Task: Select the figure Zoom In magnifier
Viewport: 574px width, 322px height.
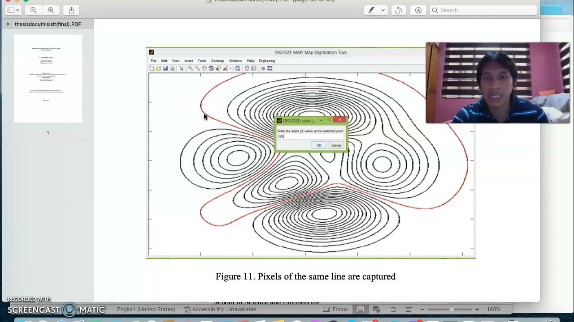Action: point(191,68)
